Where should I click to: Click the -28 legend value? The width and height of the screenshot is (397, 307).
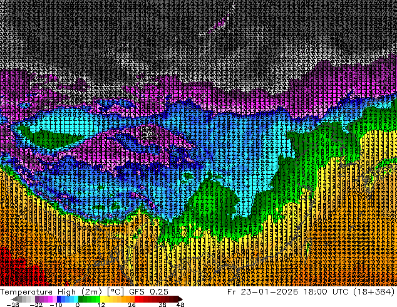13,304
